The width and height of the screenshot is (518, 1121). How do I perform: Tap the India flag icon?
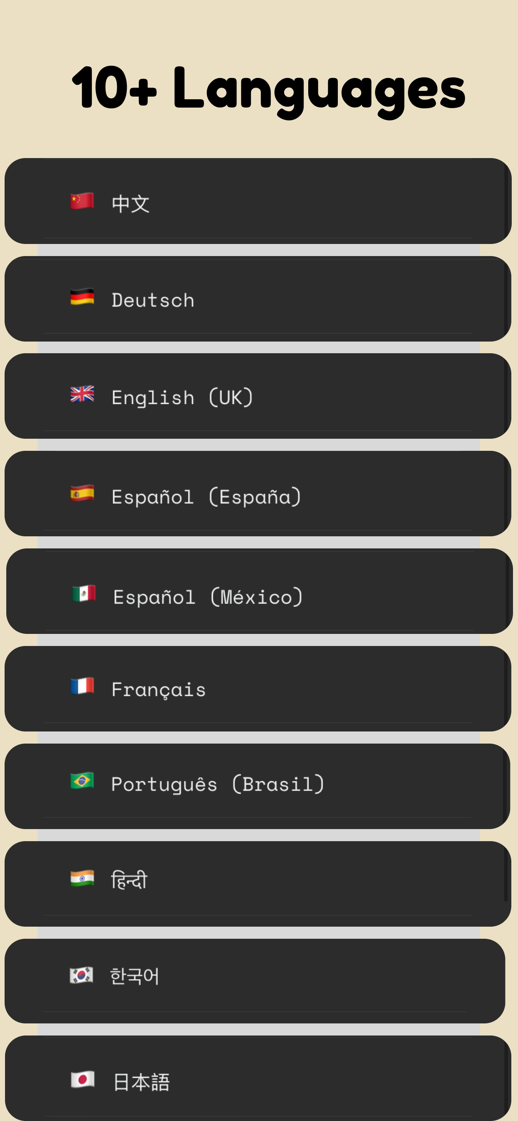tap(82, 879)
